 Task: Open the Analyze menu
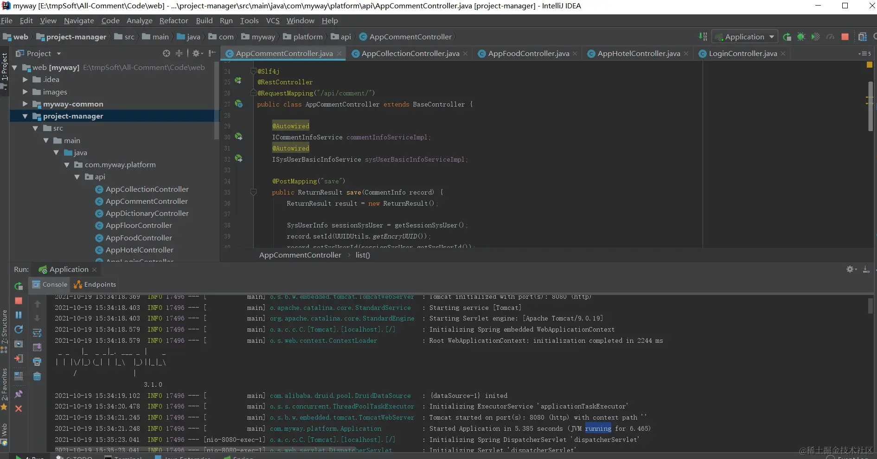[x=139, y=20]
